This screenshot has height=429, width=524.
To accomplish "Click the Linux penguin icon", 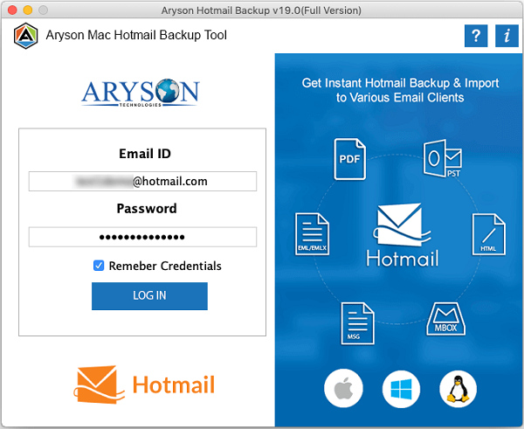I will tap(458, 389).
